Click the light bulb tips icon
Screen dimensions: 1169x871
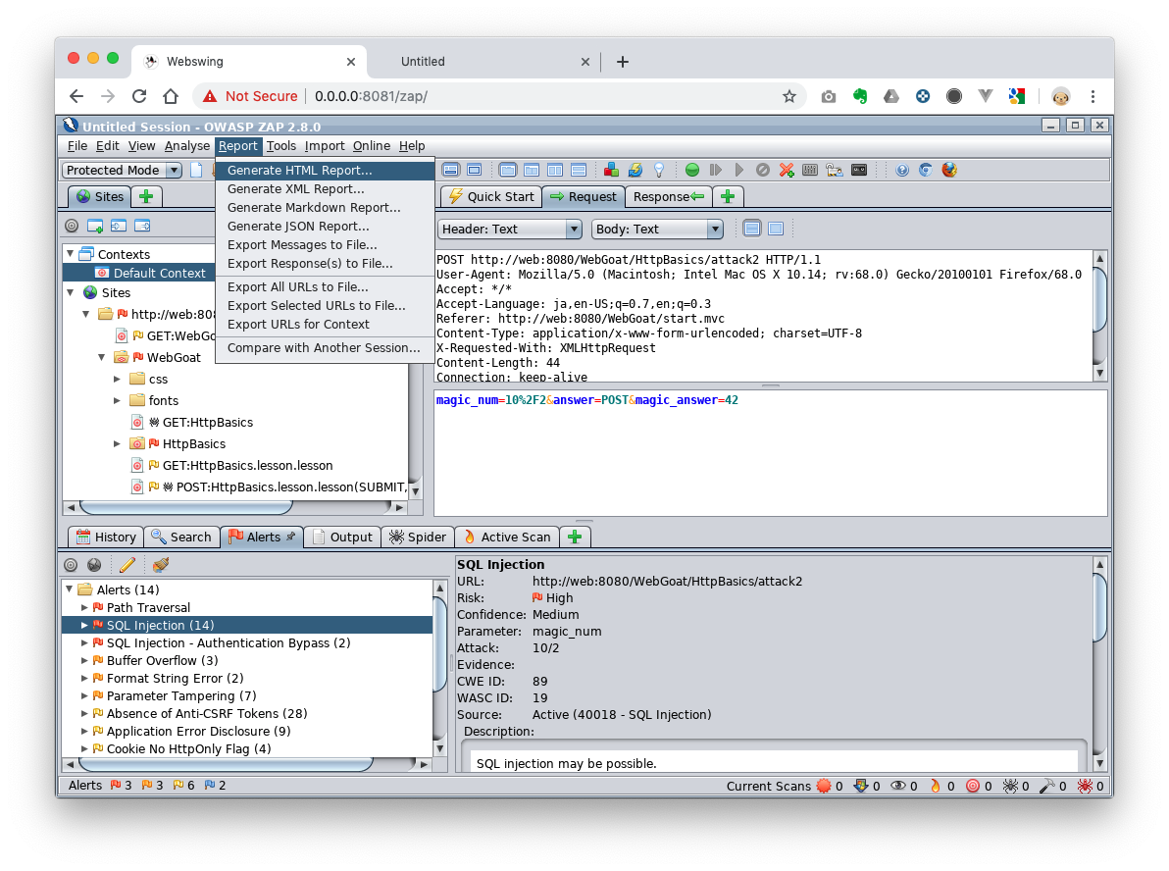coord(659,170)
